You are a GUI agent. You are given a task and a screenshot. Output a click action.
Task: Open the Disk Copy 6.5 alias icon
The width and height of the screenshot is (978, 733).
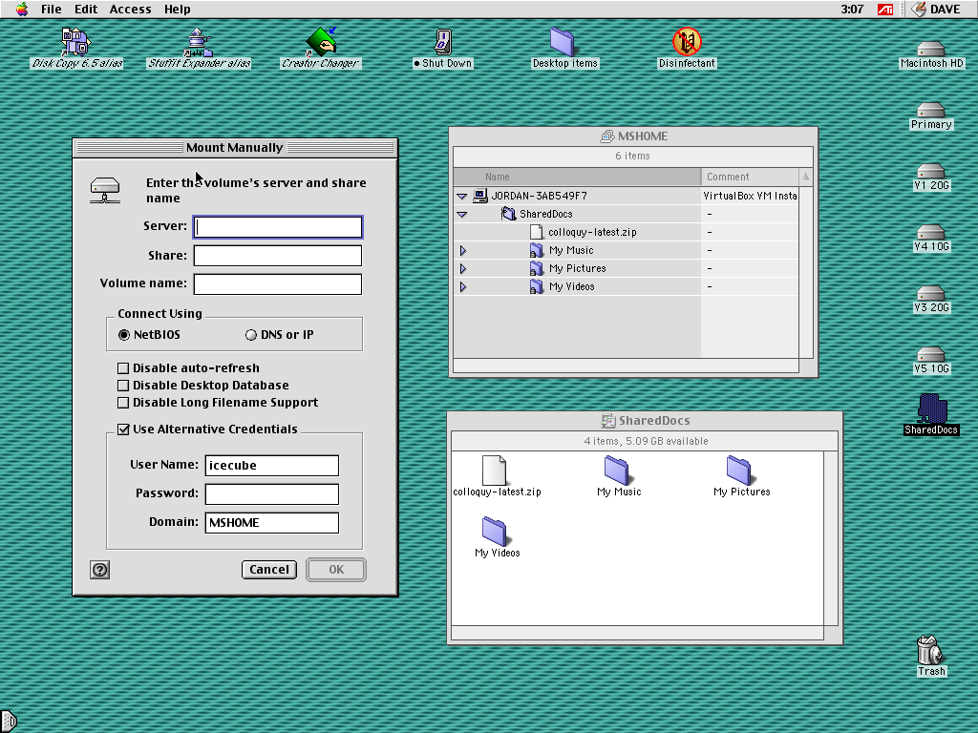(76, 42)
